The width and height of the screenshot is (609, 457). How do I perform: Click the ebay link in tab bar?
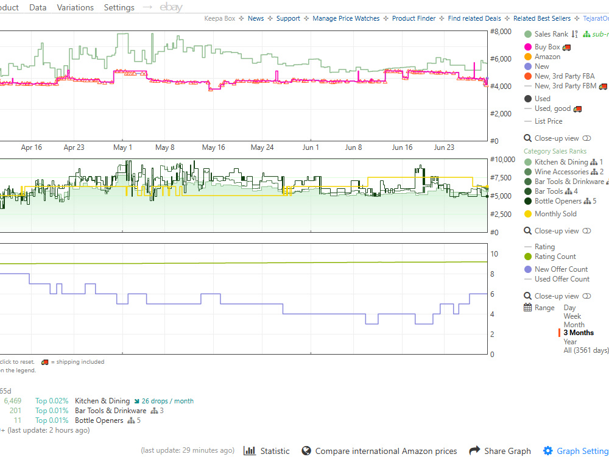171,7
